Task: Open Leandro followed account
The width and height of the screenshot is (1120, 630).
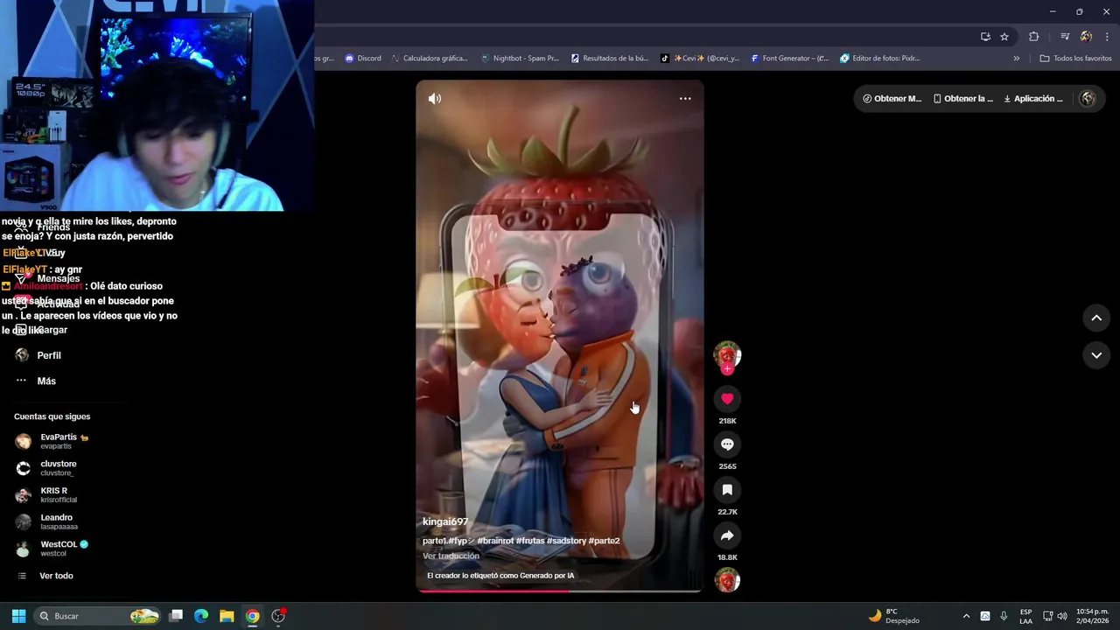Action: [x=47, y=521]
